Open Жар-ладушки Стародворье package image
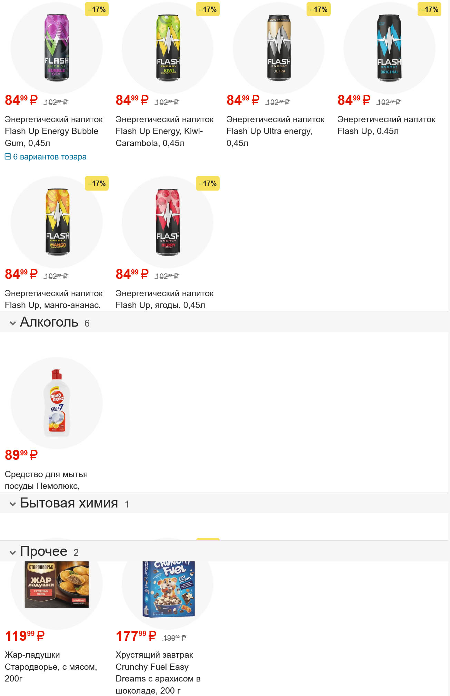 (57, 584)
